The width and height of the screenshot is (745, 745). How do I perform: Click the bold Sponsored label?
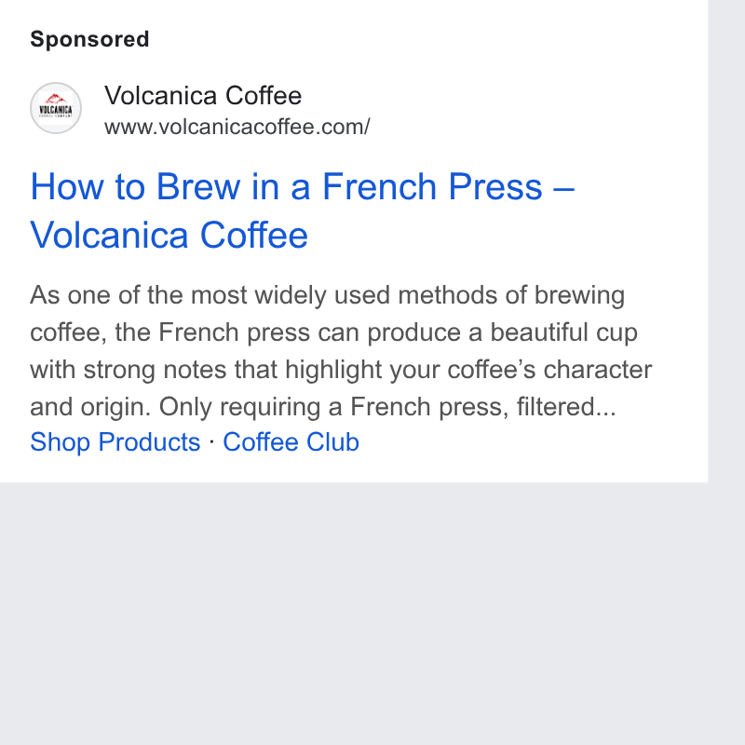pyautogui.click(x=89, y=39)
